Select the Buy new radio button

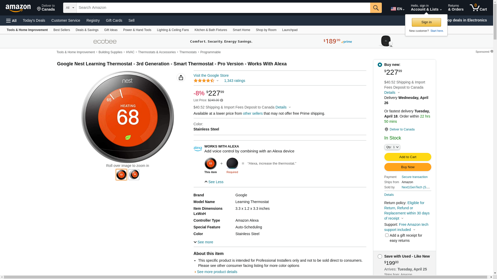pyautogui.click(x=380, y=65)
